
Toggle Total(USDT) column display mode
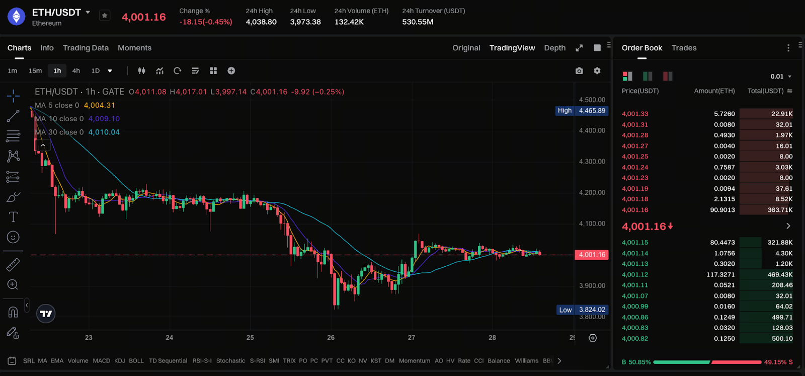point(790,91)
